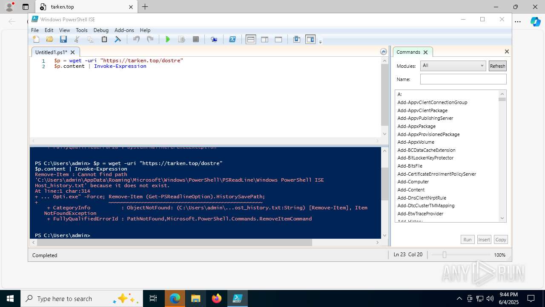Select Add-Computer command
Viewport: 545px width, 307px height.
click(413, 182)
